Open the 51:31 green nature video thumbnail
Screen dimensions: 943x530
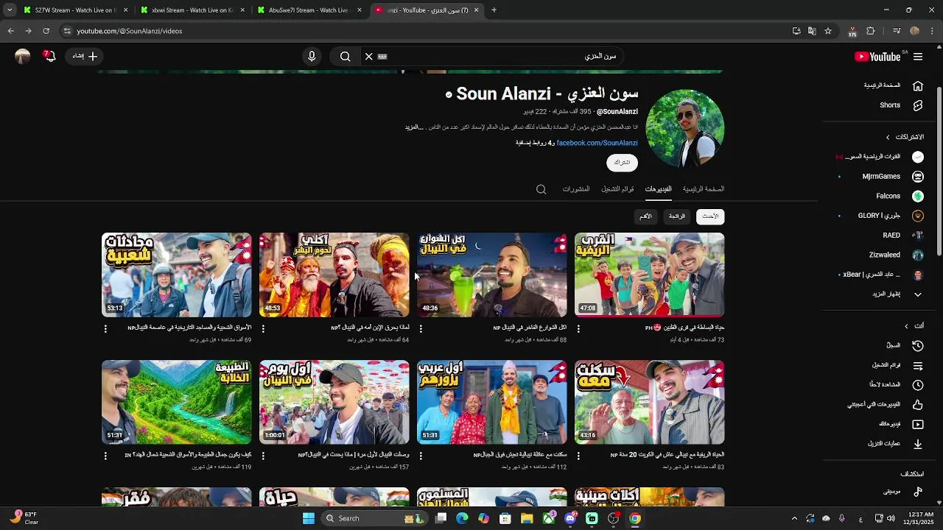176,403
